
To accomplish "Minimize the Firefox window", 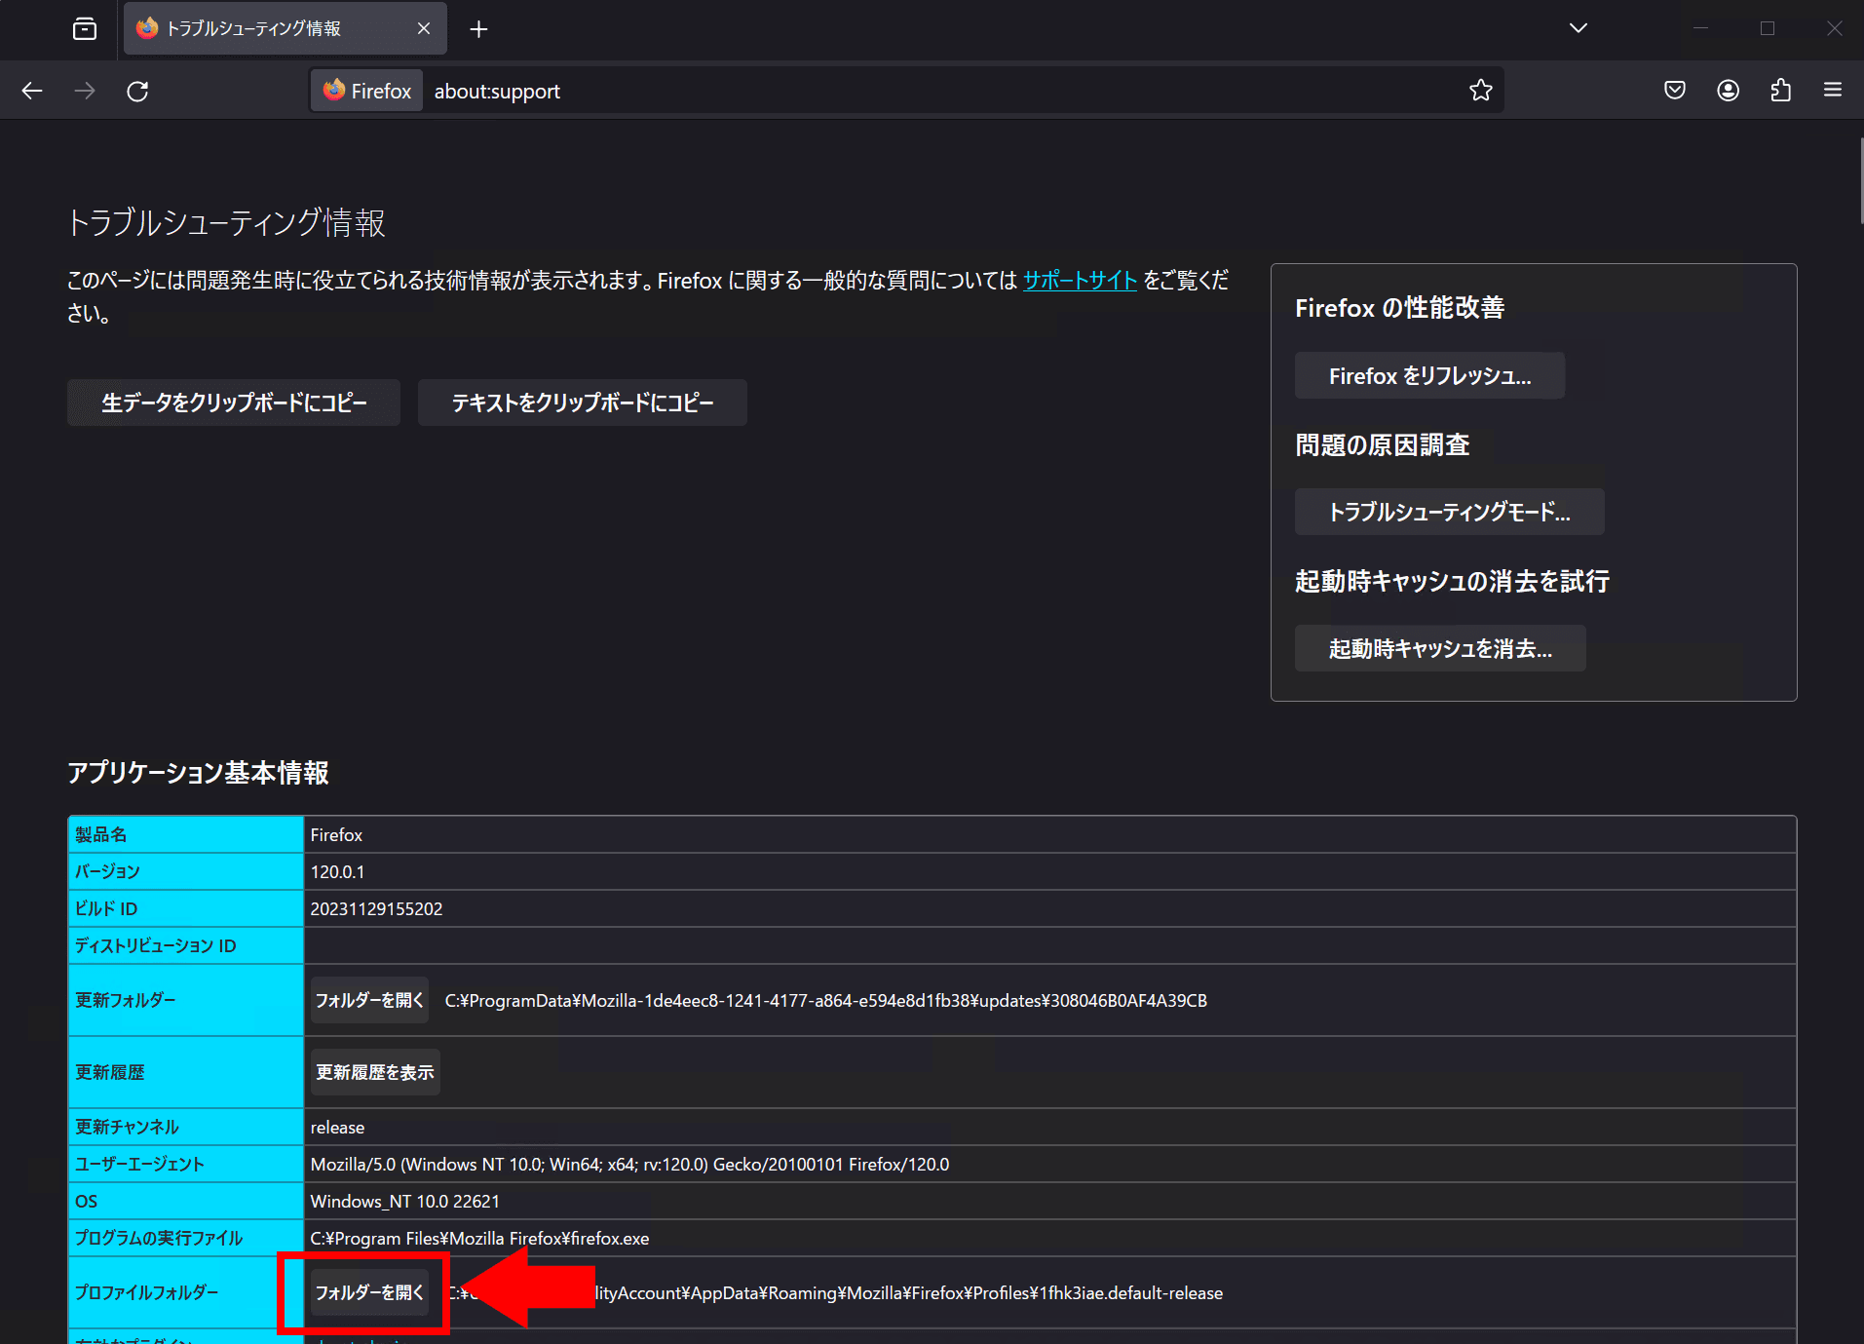I will click(1700, 29).
